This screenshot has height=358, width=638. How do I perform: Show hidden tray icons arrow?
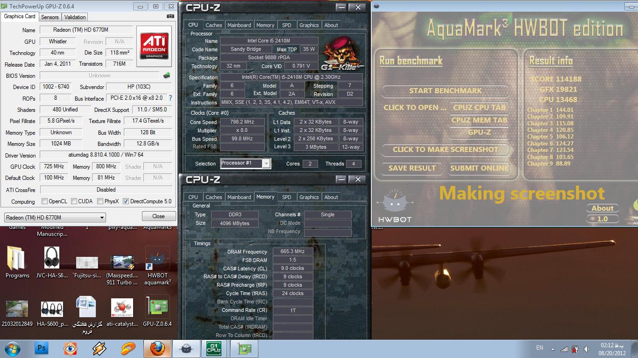click(x=553, y=349)
